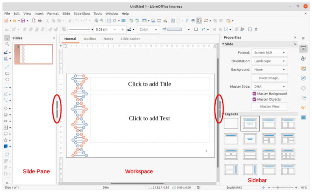This screenshot has height=192, width=312.
Task: Expand the Master Slide dropdown showing DNA
Action: (x=269, y=86)
